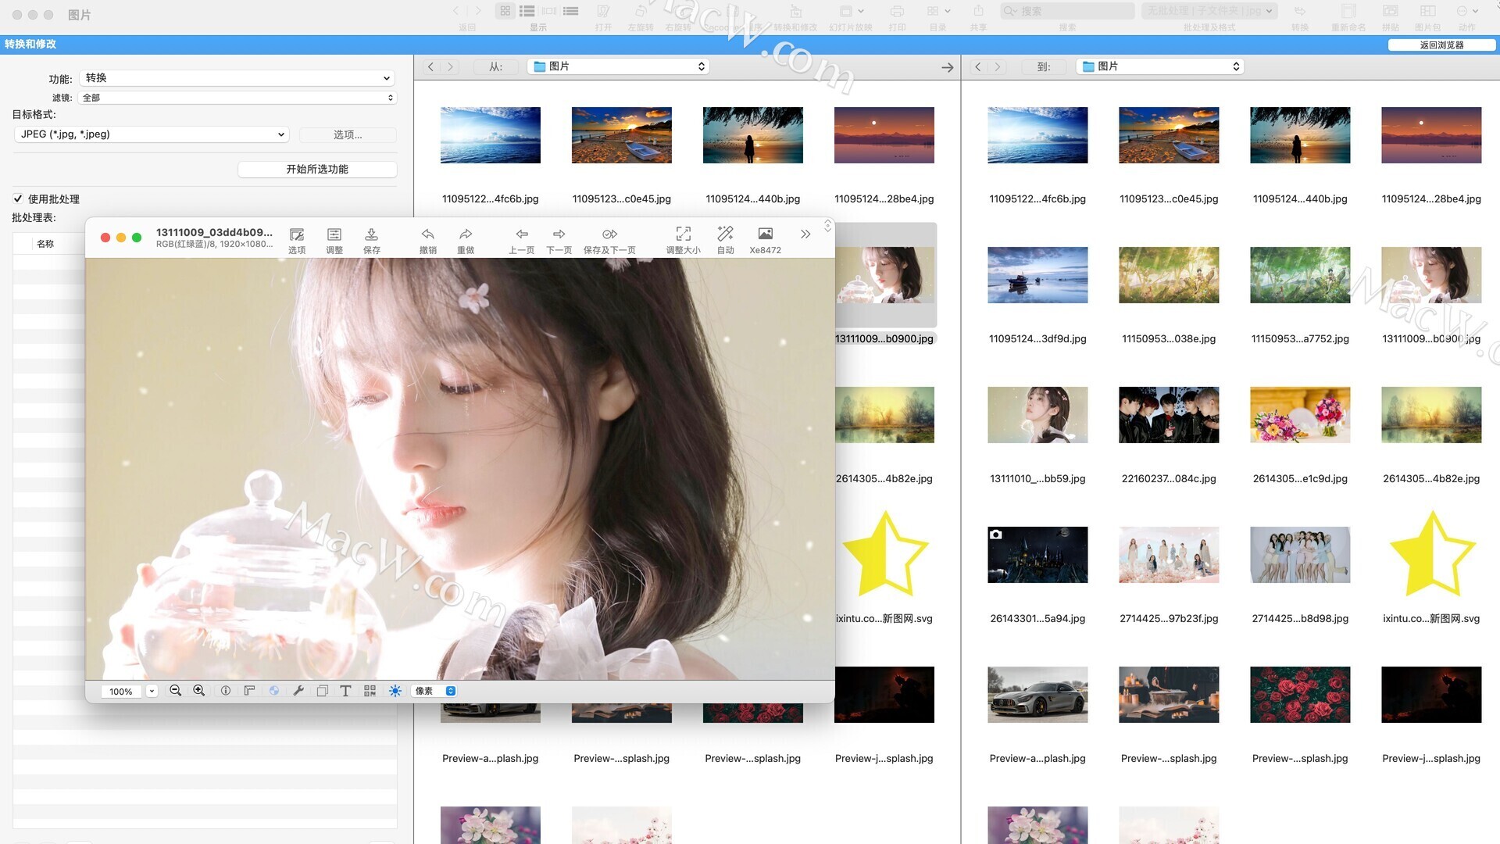Go forward in the source pane navigation
Image resolution: width=1500 pixels, height=844 pixels.
pyautogui.click(x=450, y=66)
